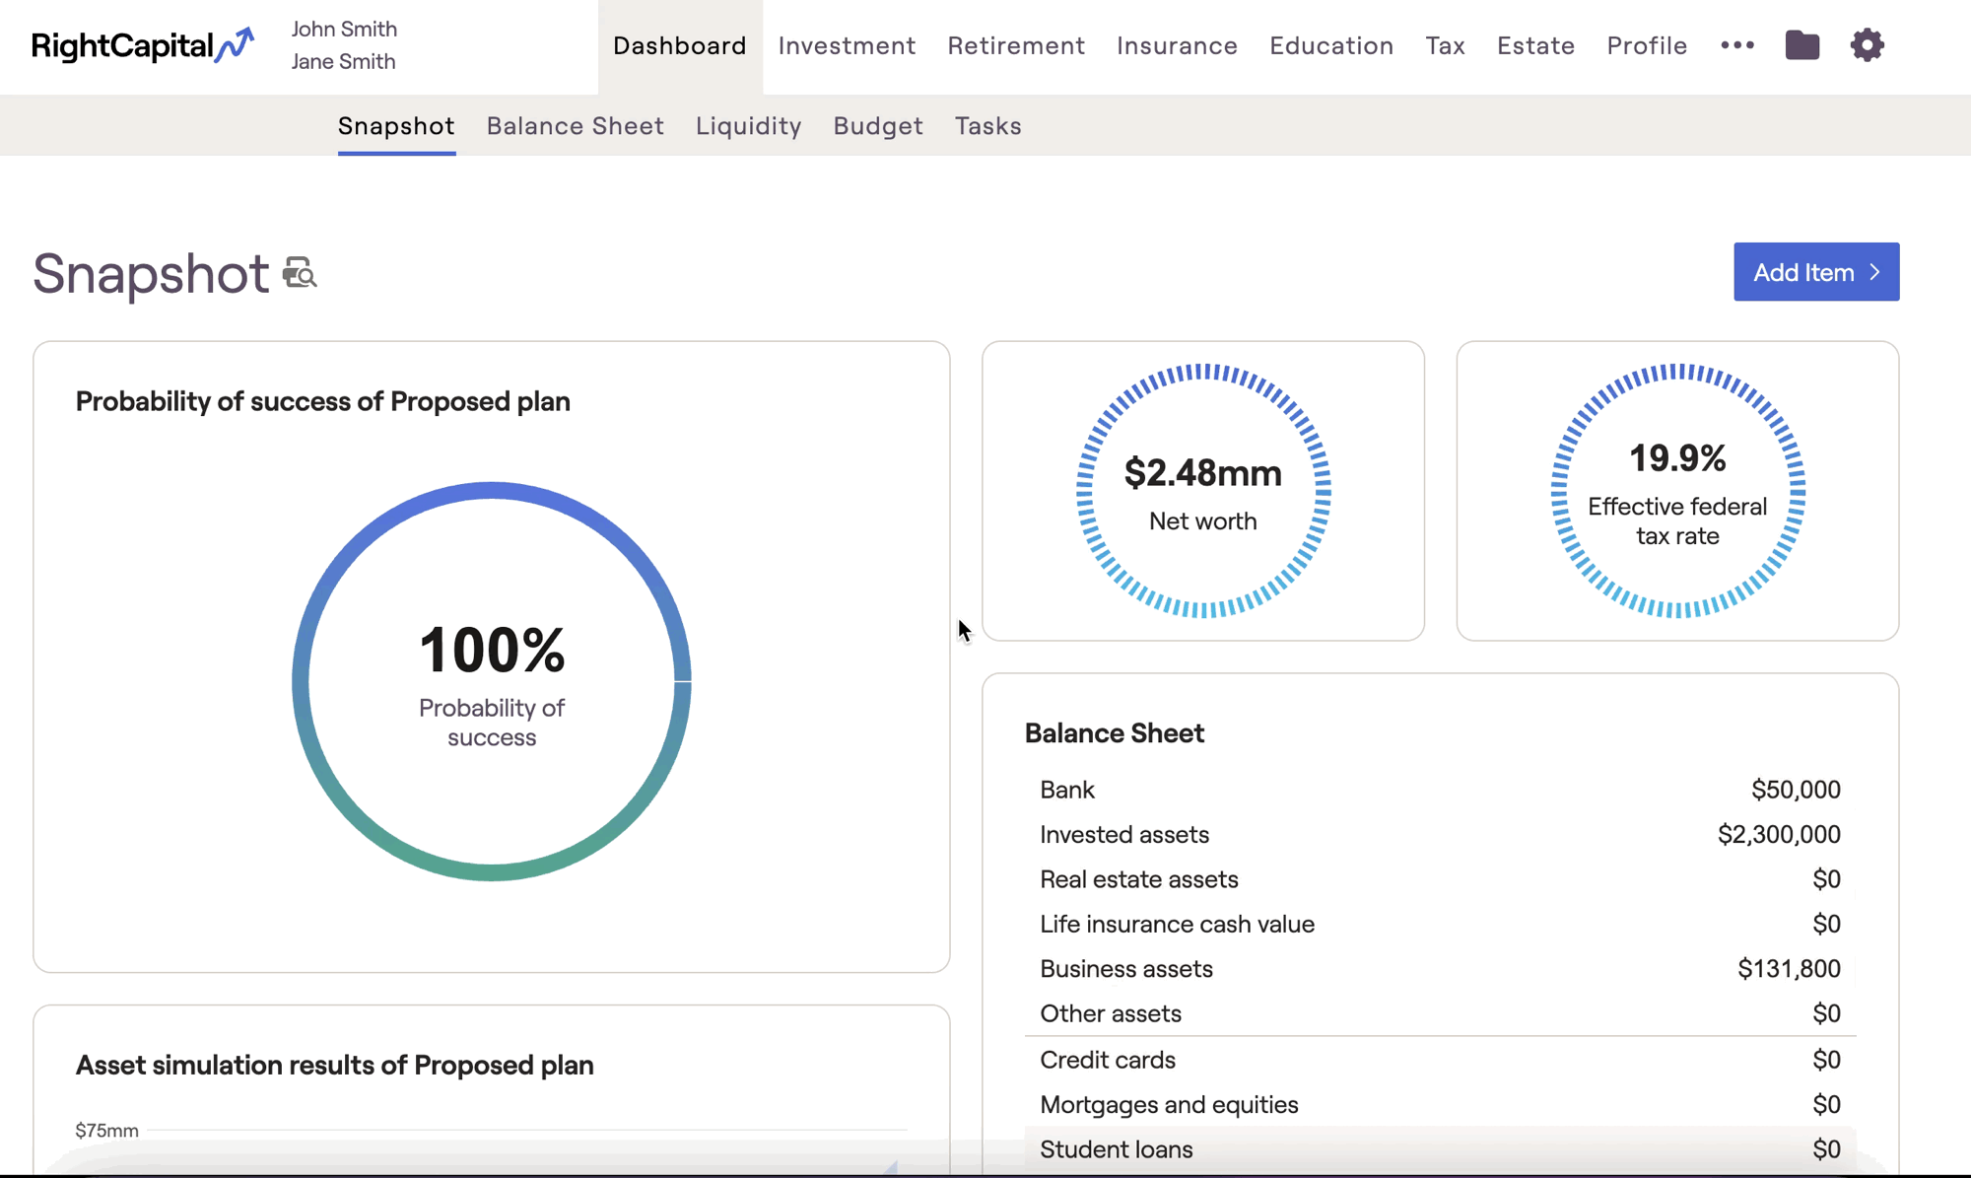Click the Net worth dial

point(1202,491)
